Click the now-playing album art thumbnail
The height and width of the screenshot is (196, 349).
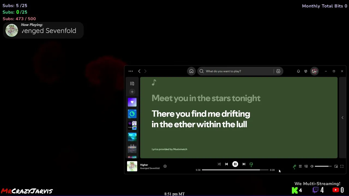(x=132, y=166)
